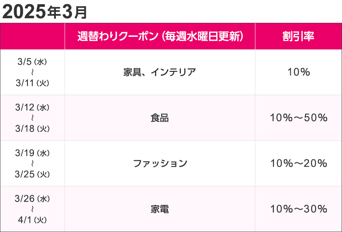This screenshot has height=232, width=342.
Task: Click the 3/11 (火) end date
Action: (x=33, y=83)
